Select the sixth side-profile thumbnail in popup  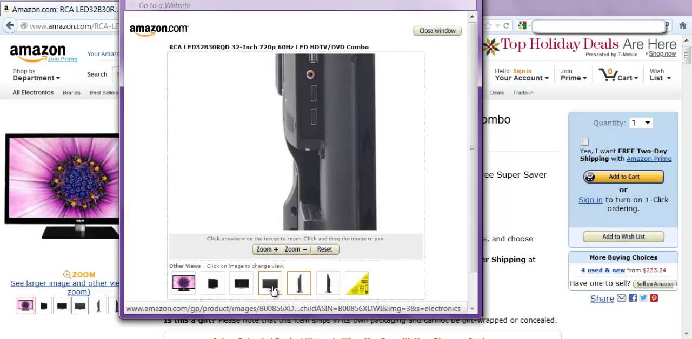click(328, 283)
